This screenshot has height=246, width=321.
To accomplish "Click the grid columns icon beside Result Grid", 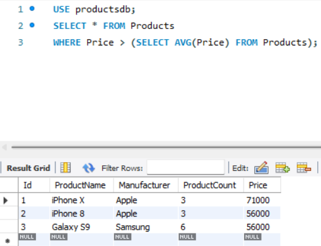I will (66, 168).
